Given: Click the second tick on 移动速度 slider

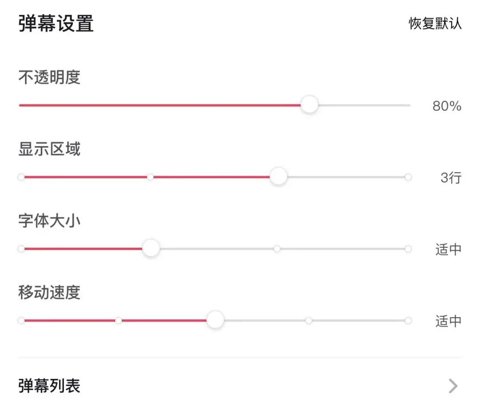Looking at the screenshot, I should pos(118,319).
